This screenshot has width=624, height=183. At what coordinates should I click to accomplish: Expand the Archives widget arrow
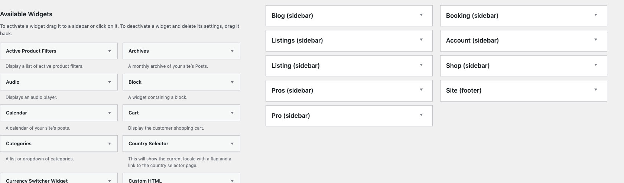tap(232, 51)
